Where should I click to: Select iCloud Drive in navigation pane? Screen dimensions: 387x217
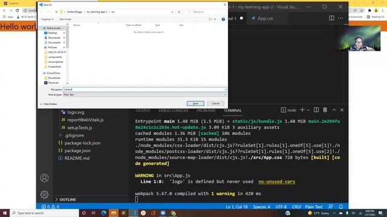[53, 73]
